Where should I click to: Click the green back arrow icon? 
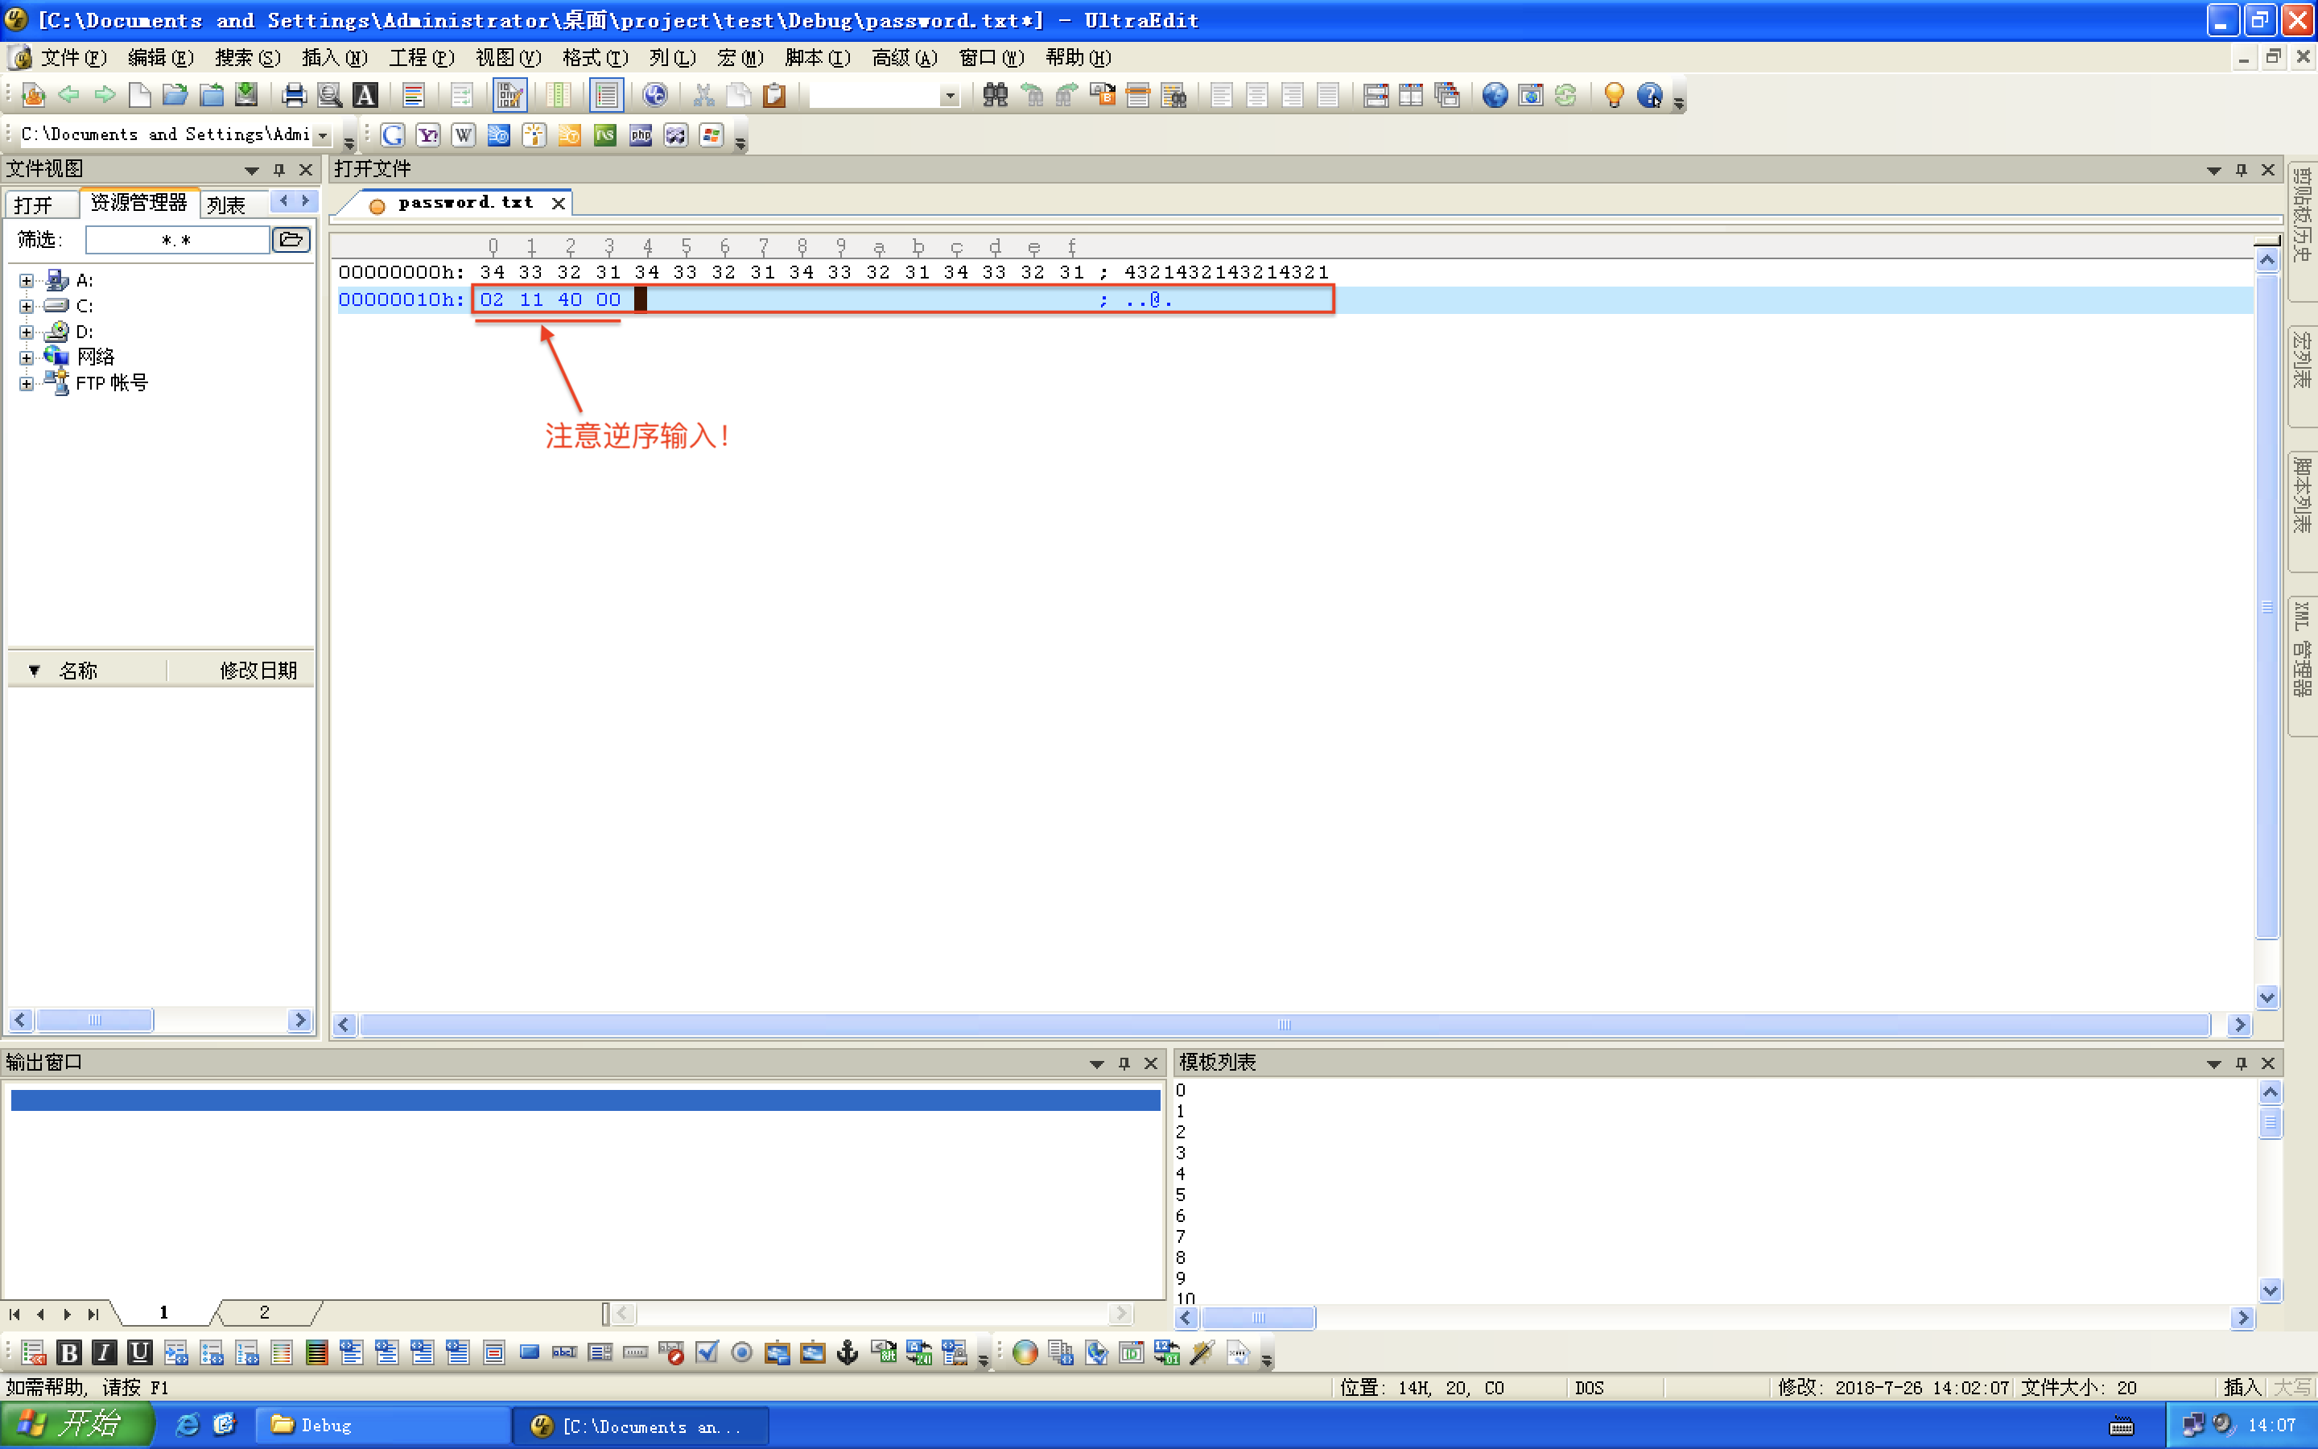pyautogui.click(x=69, y=95)
